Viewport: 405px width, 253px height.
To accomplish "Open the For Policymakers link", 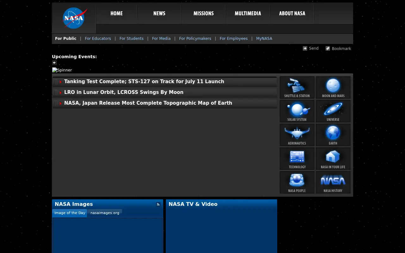I will [195, 39].
